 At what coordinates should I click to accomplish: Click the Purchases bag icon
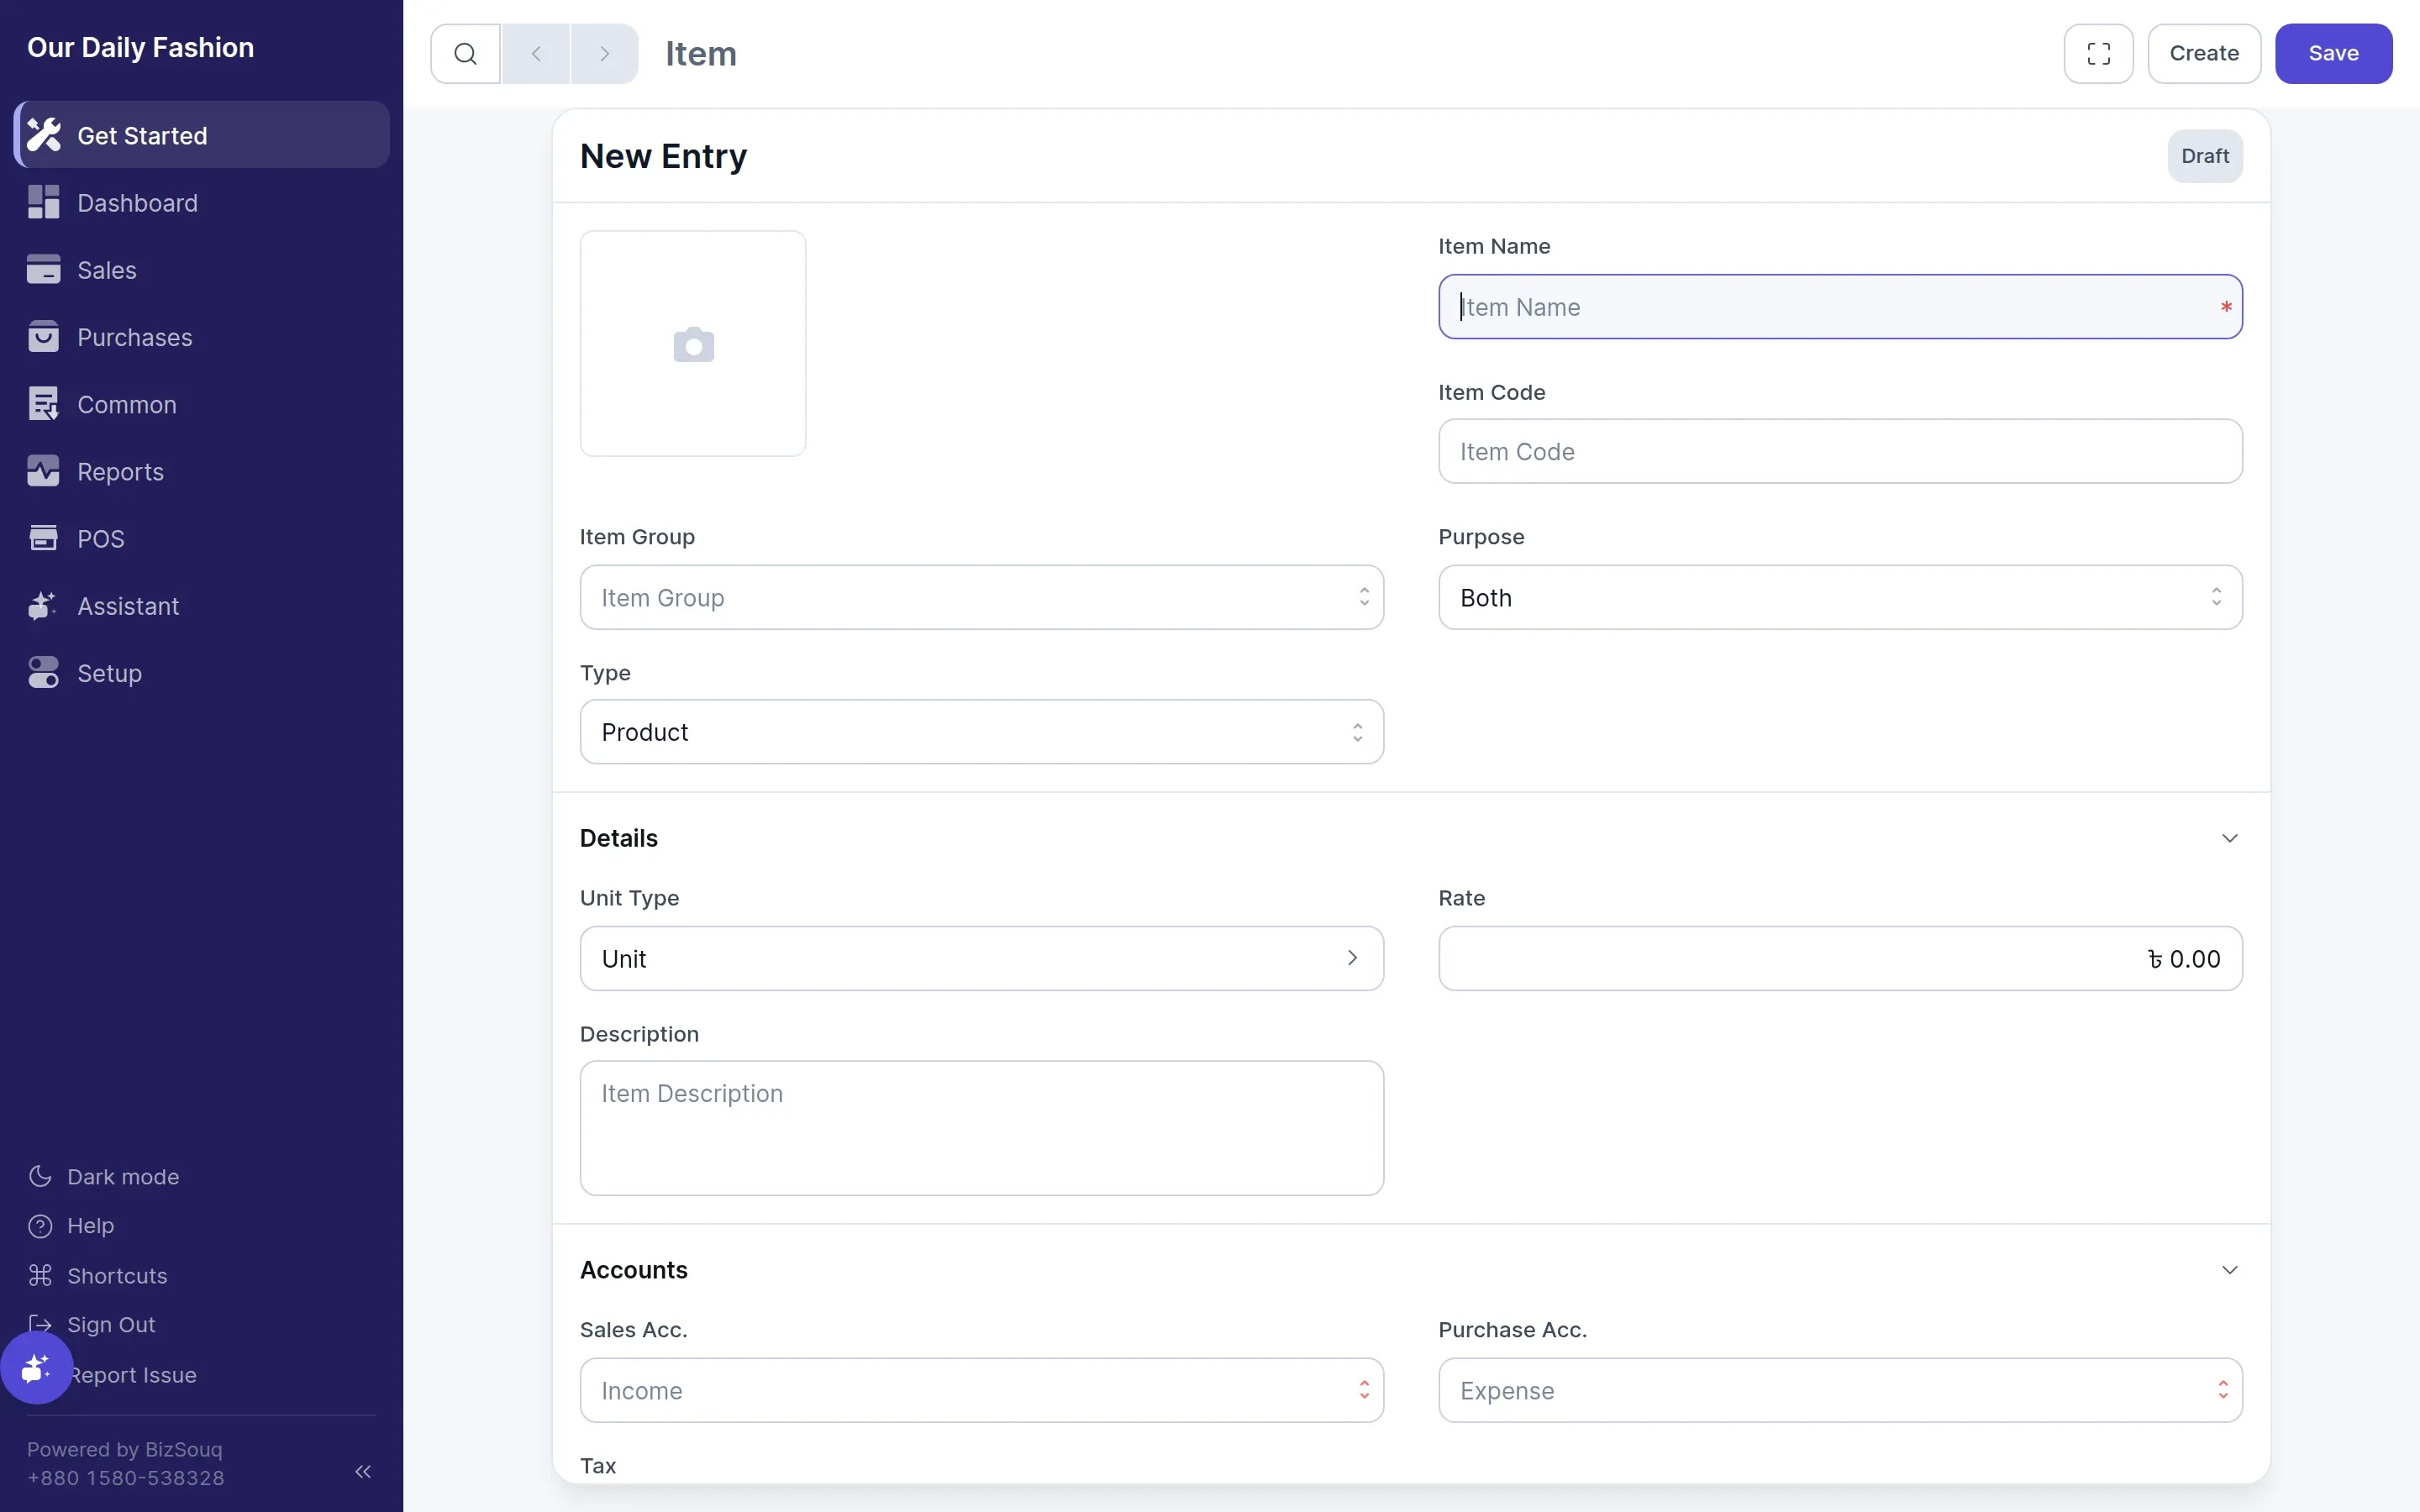(x=43, y=336)
